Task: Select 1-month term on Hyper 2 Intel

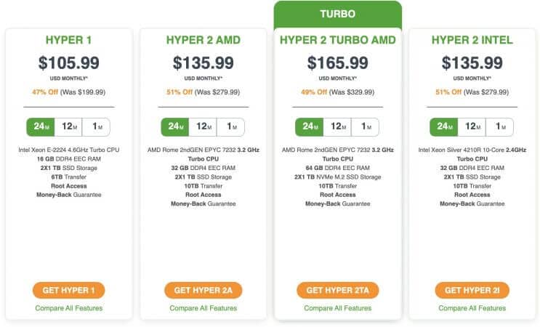Action: [500, 126]
